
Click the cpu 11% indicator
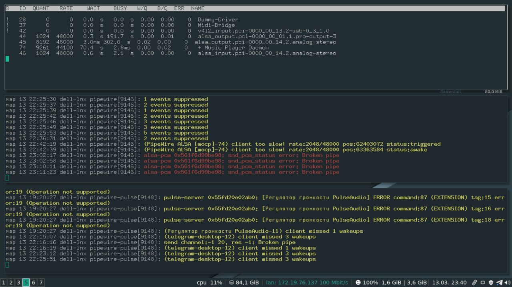click(209, 283)
